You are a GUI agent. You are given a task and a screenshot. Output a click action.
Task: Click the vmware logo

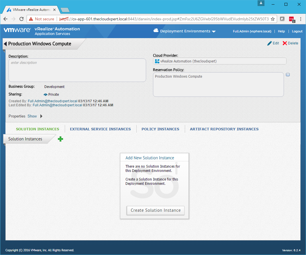17,30
